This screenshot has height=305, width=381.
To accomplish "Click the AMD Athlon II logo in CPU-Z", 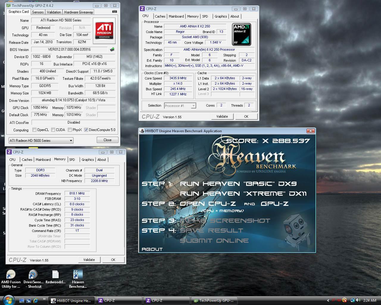I will [x=241, y=34].
